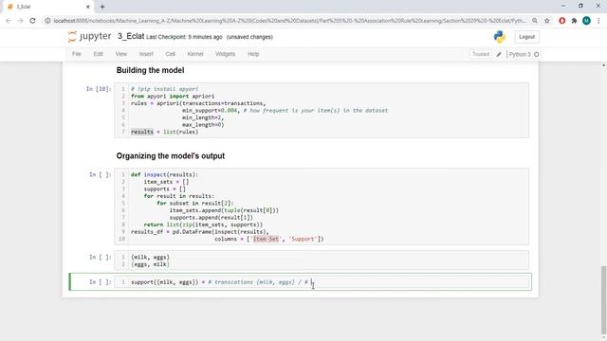The image size is (607, 341).
Task: Bookmark this page with star icon
Action: 547,21
